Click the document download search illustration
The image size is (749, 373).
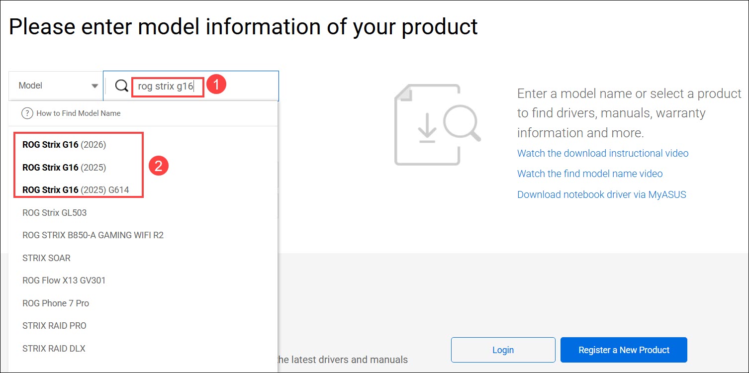438,124
